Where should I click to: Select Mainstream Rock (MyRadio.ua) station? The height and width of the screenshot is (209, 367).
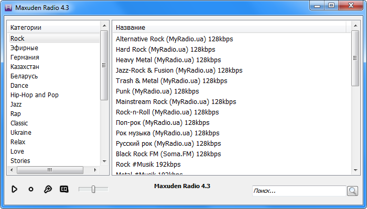[x=176, y=102]
